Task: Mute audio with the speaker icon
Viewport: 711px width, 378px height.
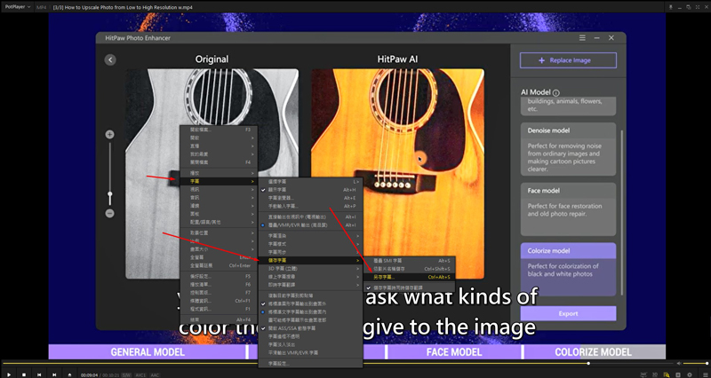Action: click(x=679, y=363)
